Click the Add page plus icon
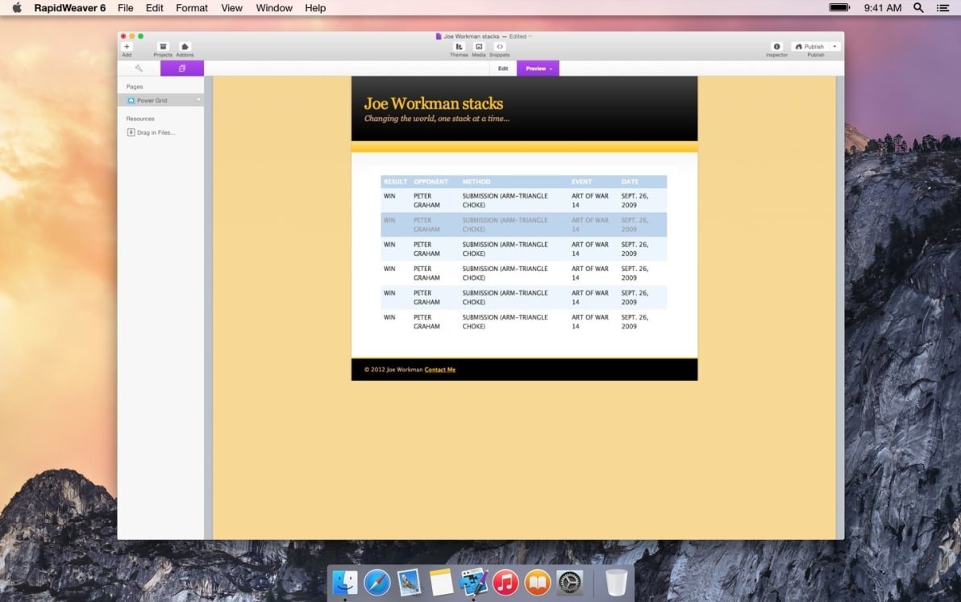Image resolution: width=961 pixels, height=602 pixels. click(127, 47)
